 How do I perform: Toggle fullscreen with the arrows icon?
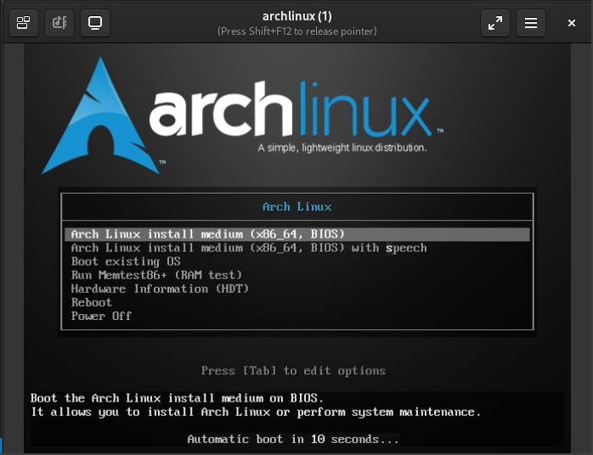pyautogui.click(x=495, y=23)
